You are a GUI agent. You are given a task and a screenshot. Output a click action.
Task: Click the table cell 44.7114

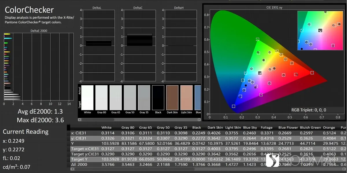[307, 143]
